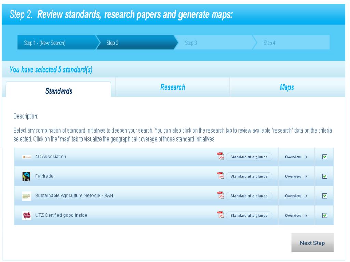Click the UTZ Certified logo
The width and height of the screenshot is (350, 262).
pos(27,216)
